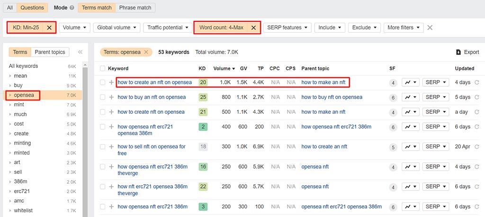
Task: Open SERP dropdown for first keyword row
Action: point(435,82)
